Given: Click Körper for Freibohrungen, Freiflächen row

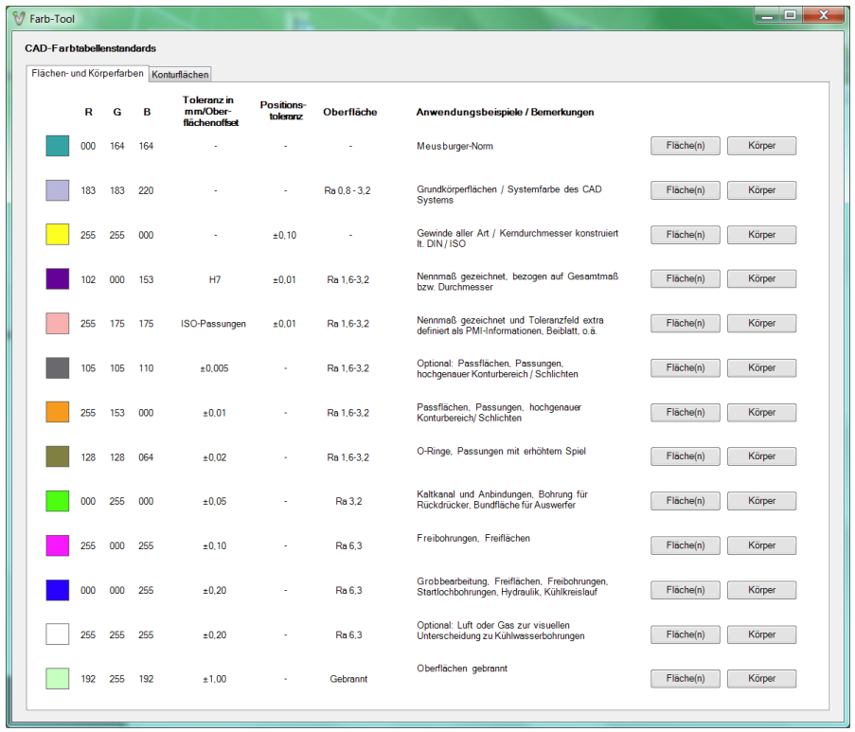Looking at the screenshot, I should (x=761, y=545).
